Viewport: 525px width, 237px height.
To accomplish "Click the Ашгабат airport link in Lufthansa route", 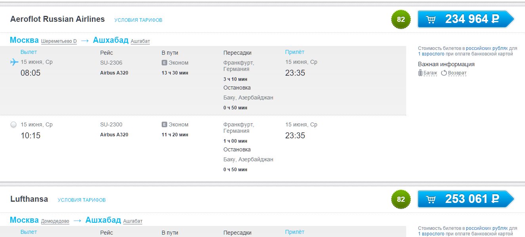I will coord(133,221).
